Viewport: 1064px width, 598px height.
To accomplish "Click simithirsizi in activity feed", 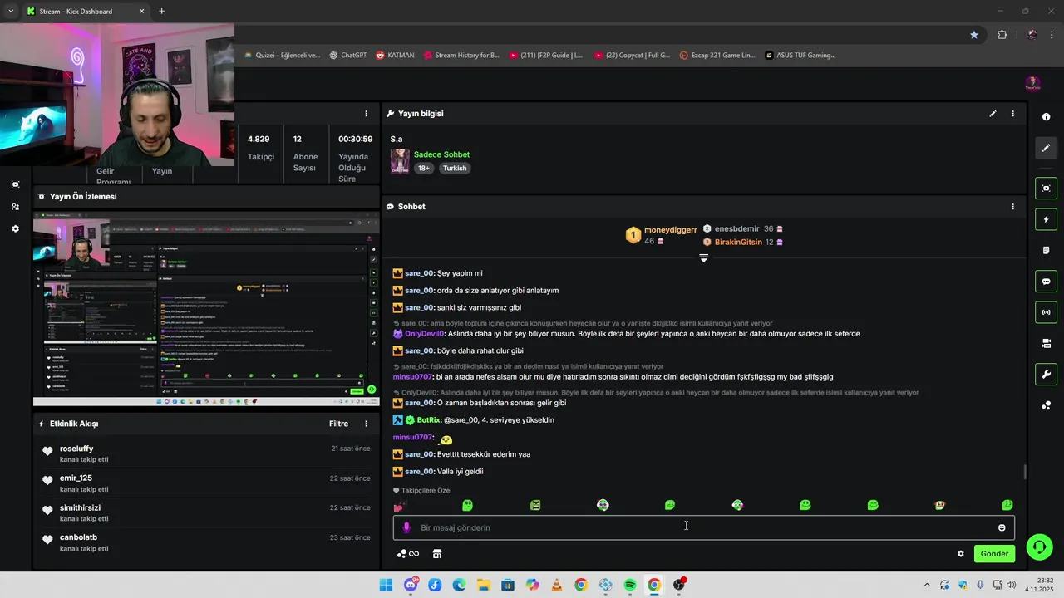I will point(80,507).
